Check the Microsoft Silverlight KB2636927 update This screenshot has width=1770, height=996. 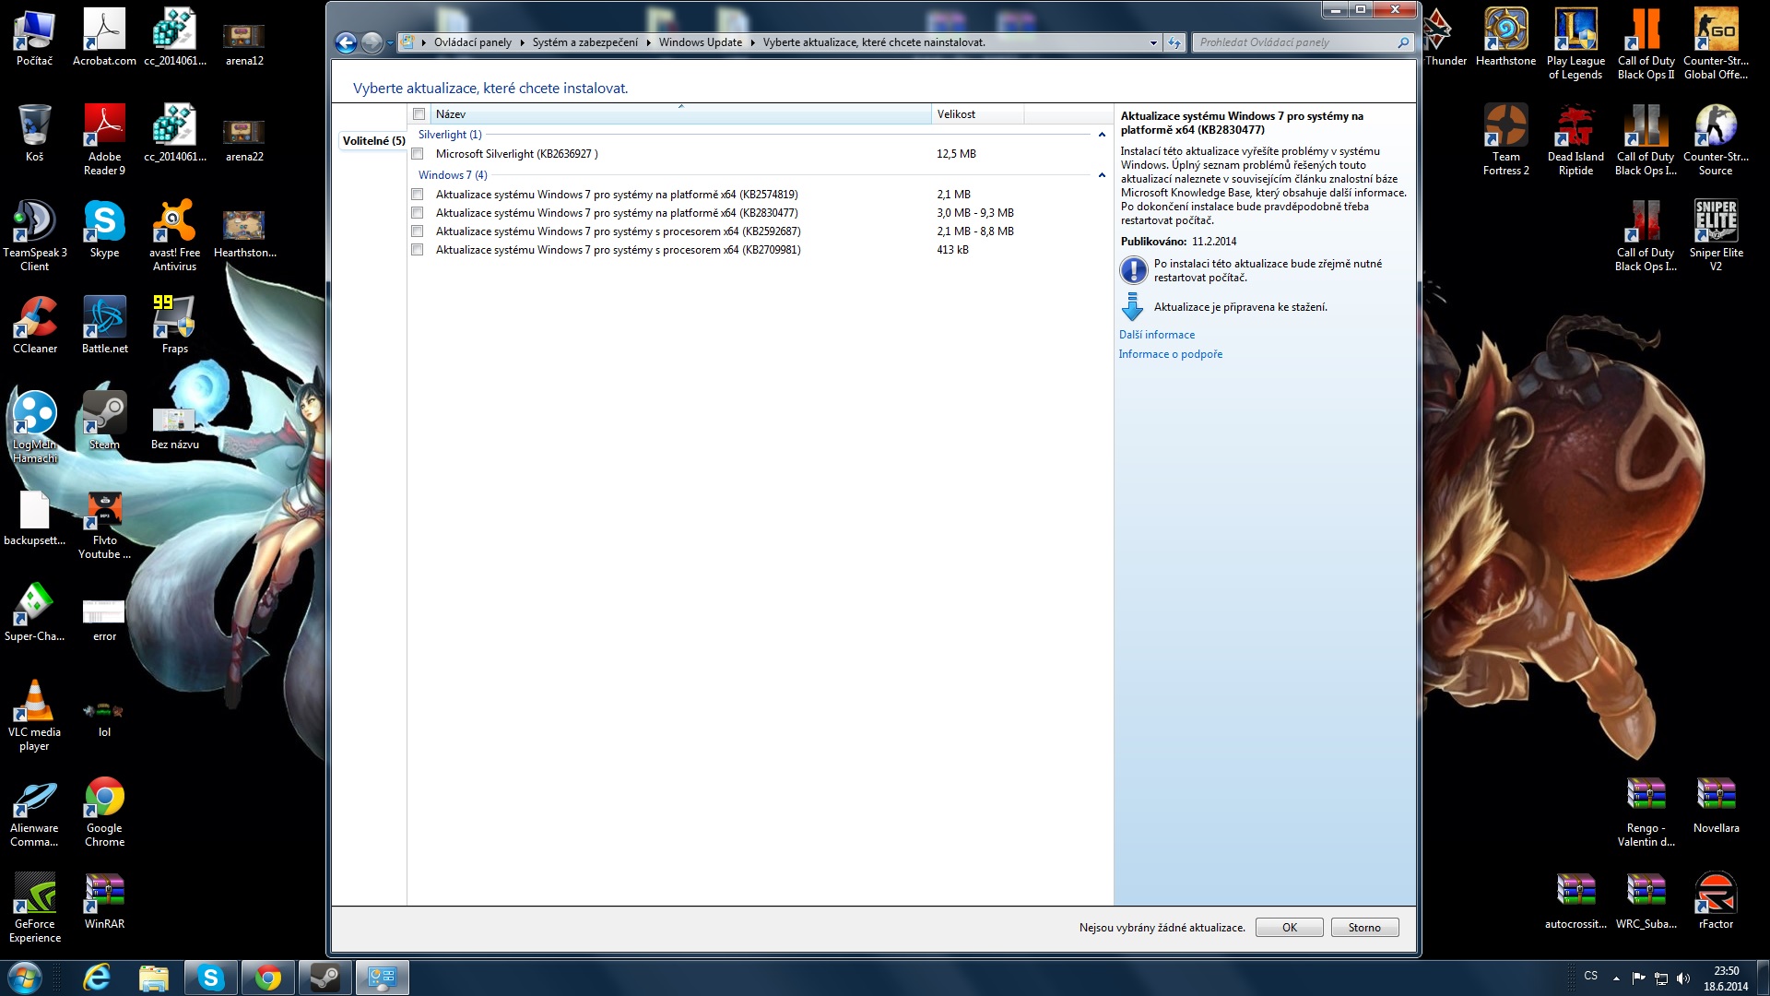(418, 154)
